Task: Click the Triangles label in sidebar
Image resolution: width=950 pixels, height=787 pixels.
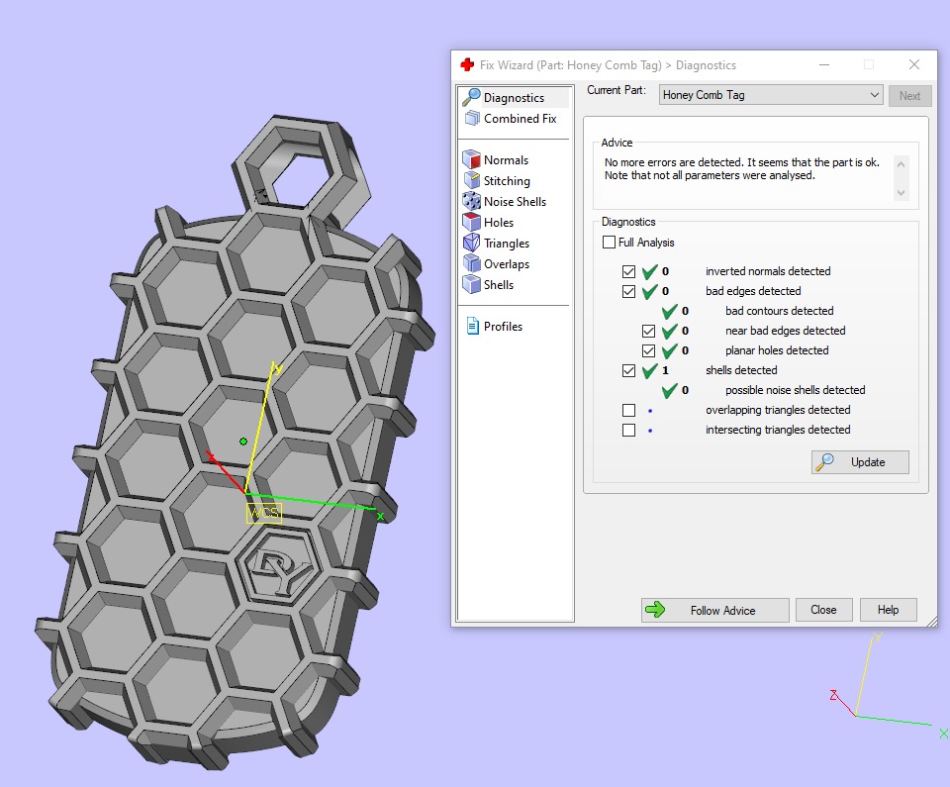Action: pyautogui.click(x=507, y=244)
